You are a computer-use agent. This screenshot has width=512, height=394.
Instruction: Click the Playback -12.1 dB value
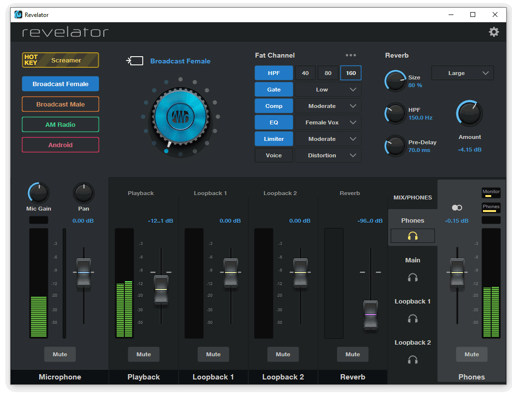pyautogui.click(x=160, y=221)
